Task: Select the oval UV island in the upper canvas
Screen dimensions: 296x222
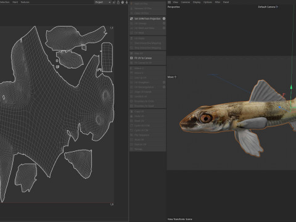Action: click(70, 59)
